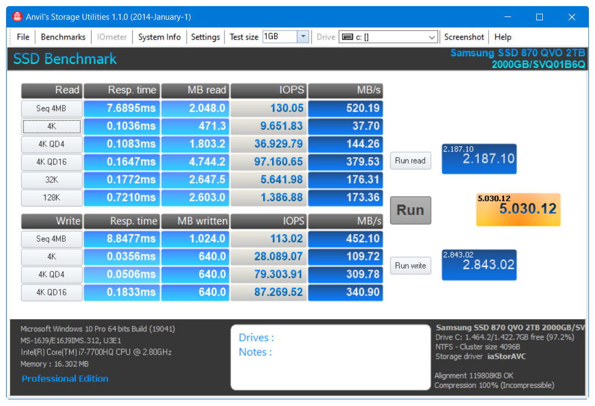Click the Professional Edition link
This screenshot has width=595, height=406.
65,379
